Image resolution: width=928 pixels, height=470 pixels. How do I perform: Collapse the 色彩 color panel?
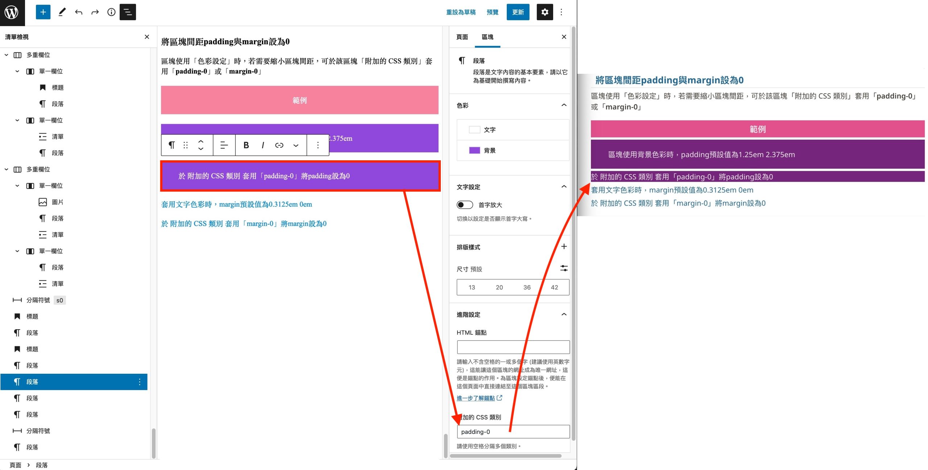pos(564,105)
